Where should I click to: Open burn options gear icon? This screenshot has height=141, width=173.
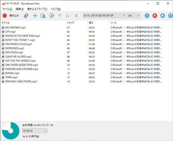[x=26, y=16]
